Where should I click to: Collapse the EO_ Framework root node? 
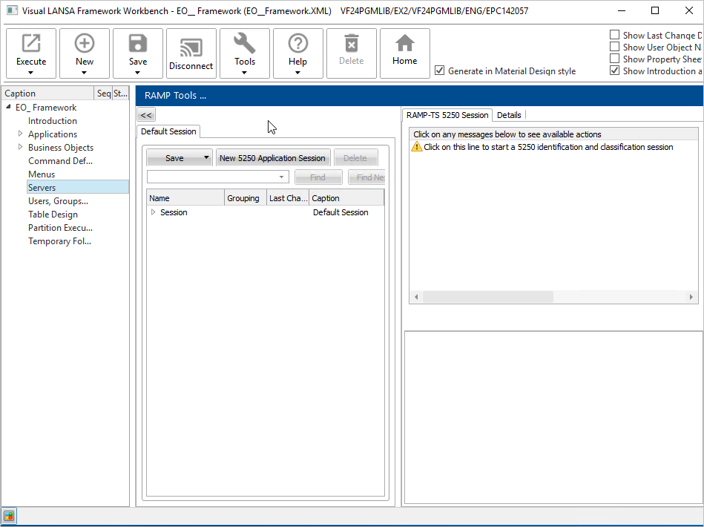point(8,107)
